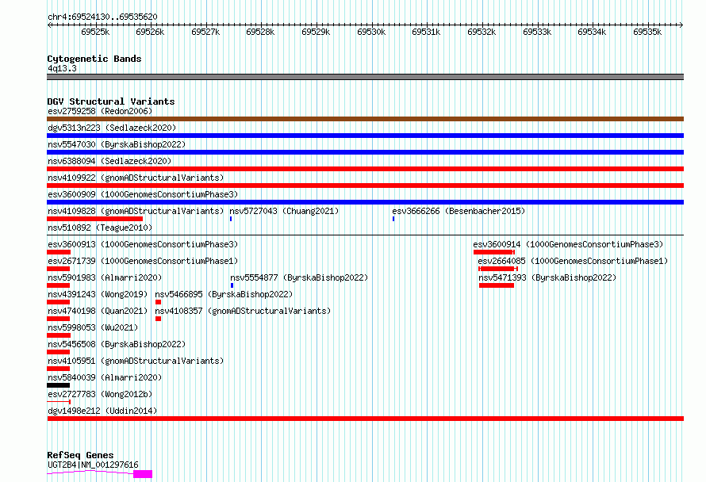Image resolution: width=706 pixels, height=482 pixels.
Task: Click the gray 4q13.3 cytogenetic band
Action: click(365, 77)
